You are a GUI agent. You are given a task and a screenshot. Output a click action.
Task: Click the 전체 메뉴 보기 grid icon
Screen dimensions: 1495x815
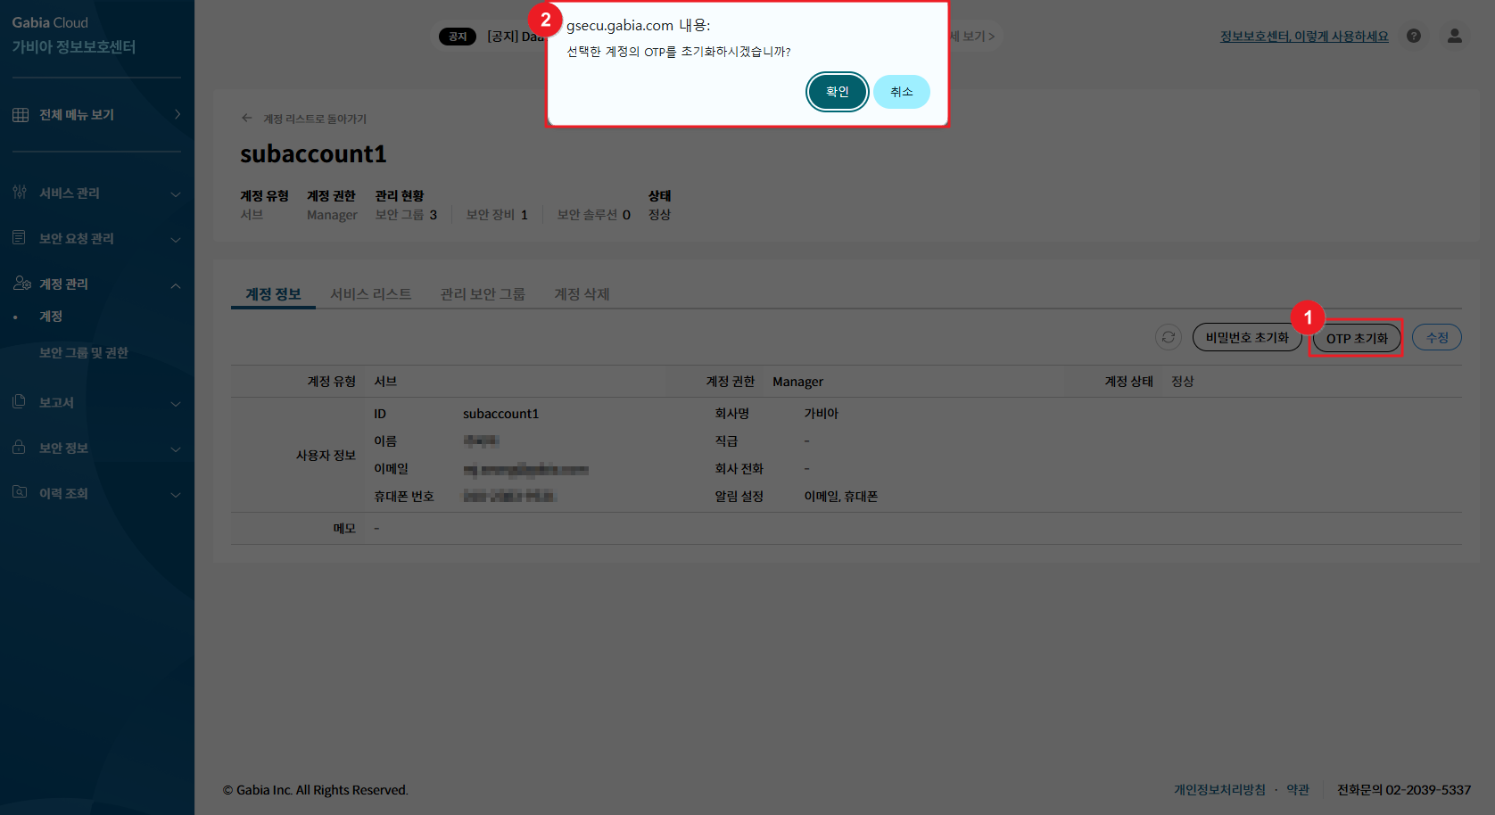coord(21,115)
